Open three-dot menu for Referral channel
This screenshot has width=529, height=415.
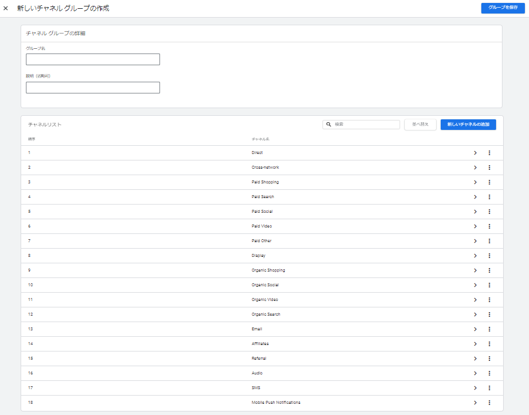click(x=489, y=359)
